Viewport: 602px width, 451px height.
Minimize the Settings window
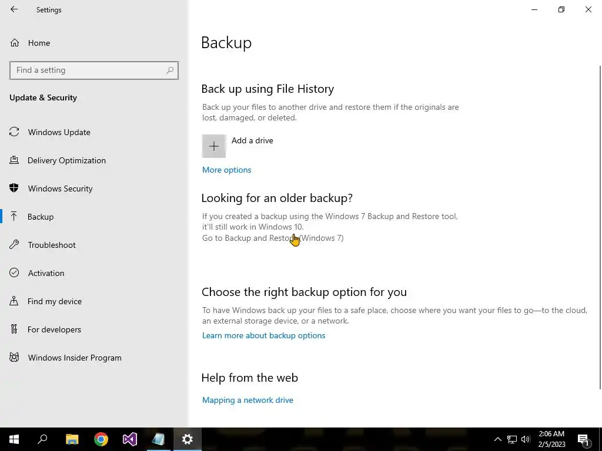pyautogui.click(x=534, y=9)
